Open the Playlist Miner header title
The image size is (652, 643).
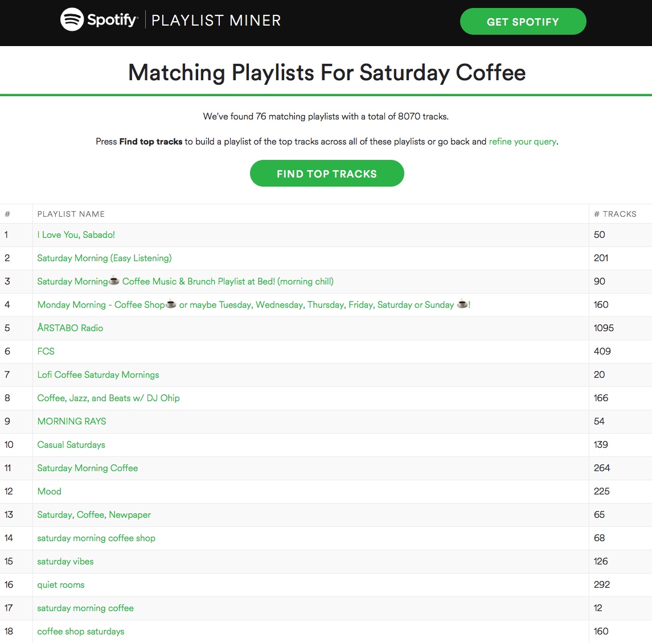coord(216,20)
